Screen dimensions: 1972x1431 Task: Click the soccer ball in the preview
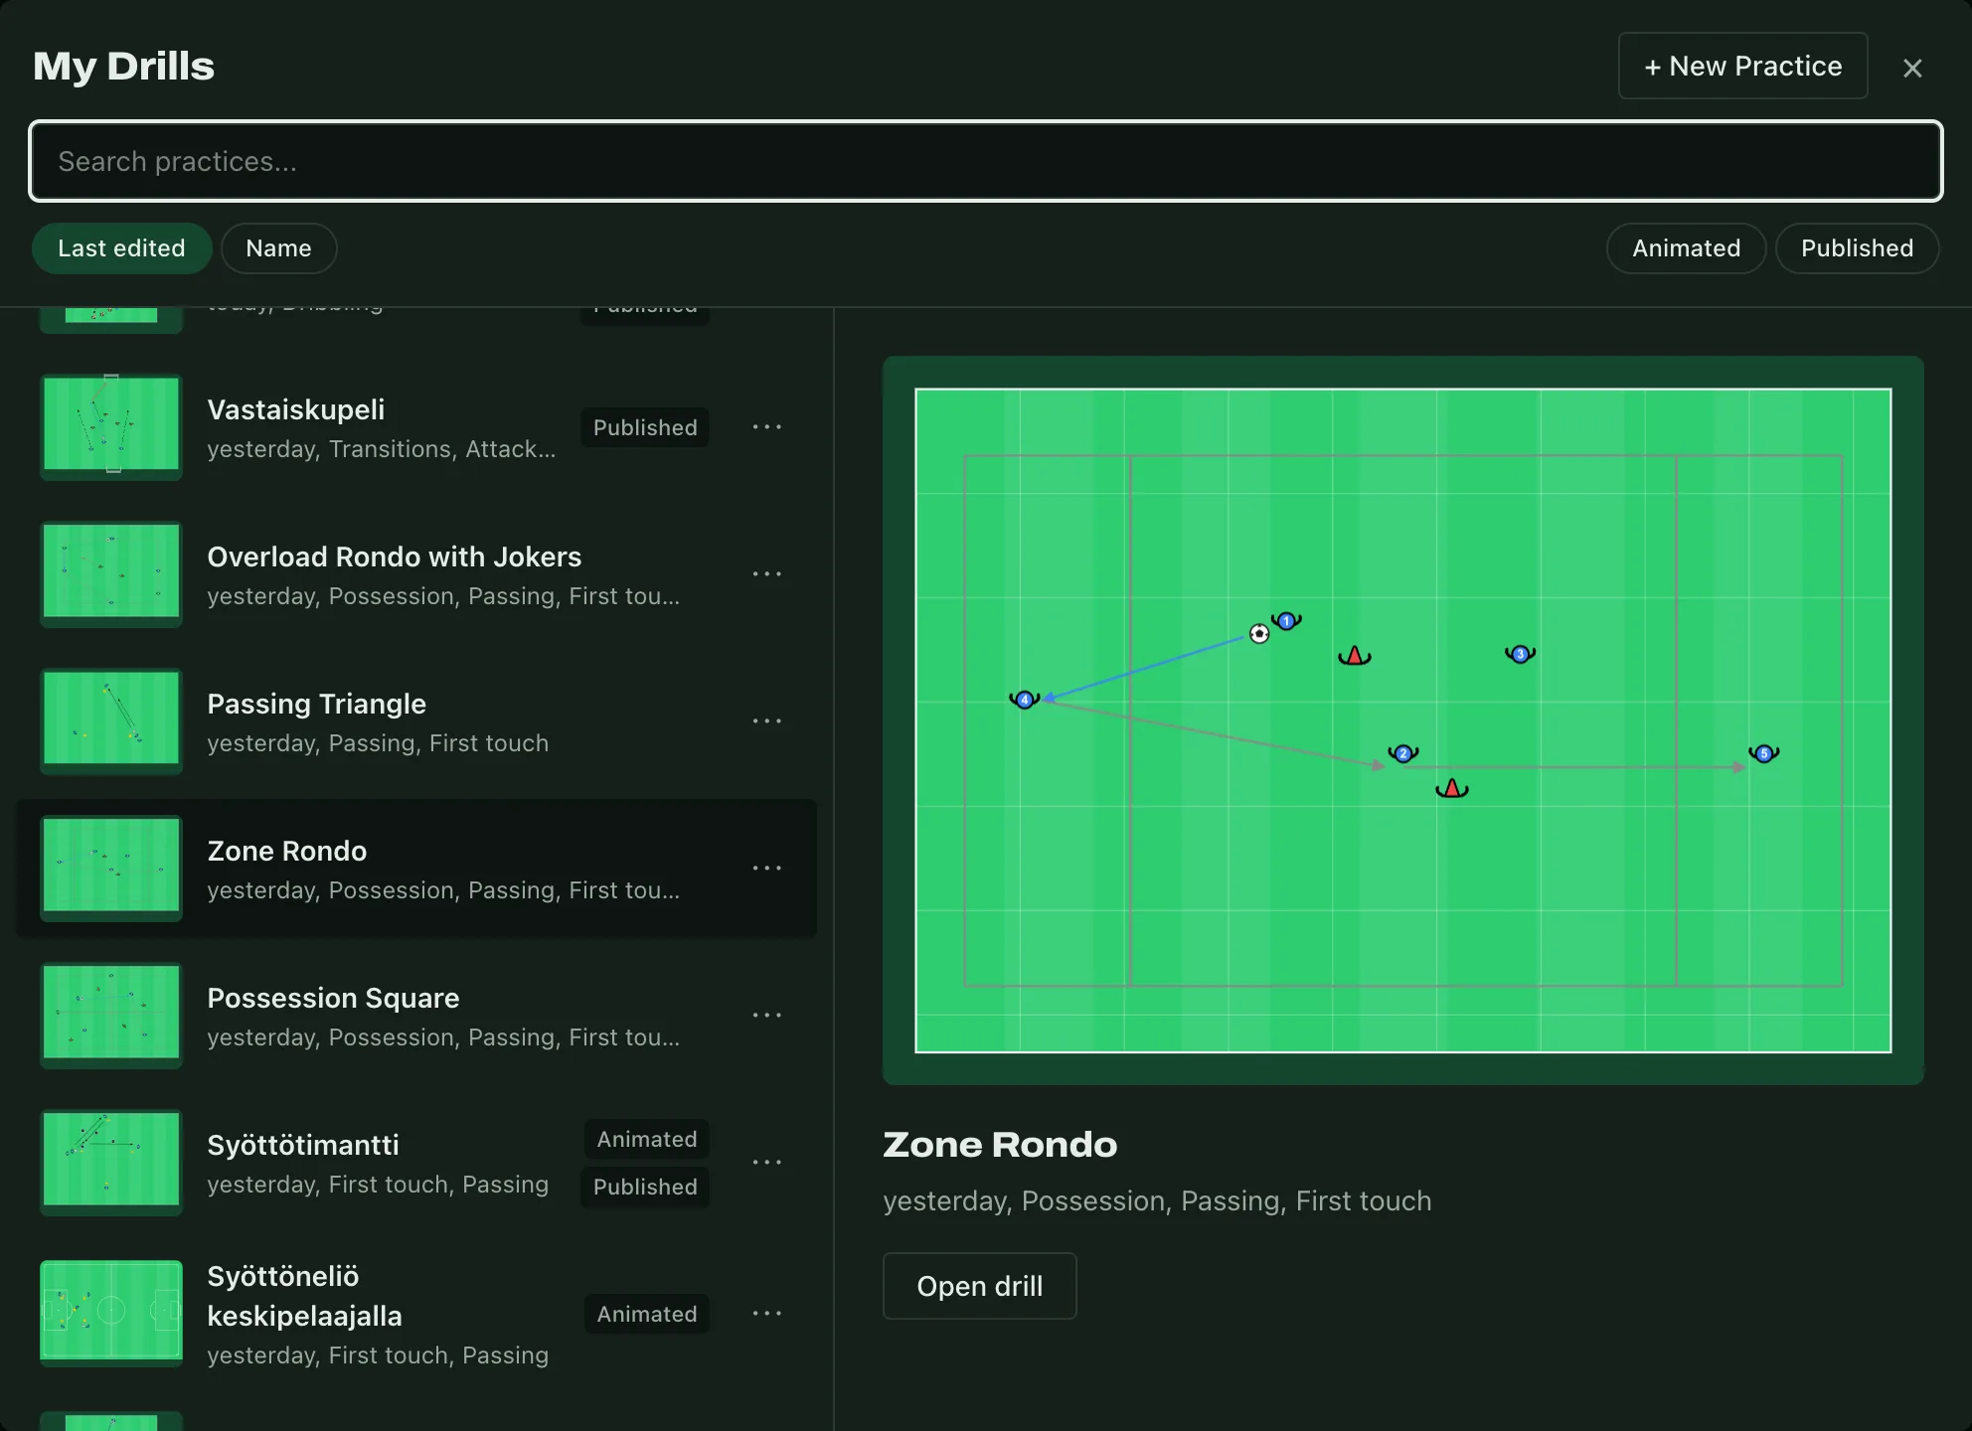click(1259, 634)
